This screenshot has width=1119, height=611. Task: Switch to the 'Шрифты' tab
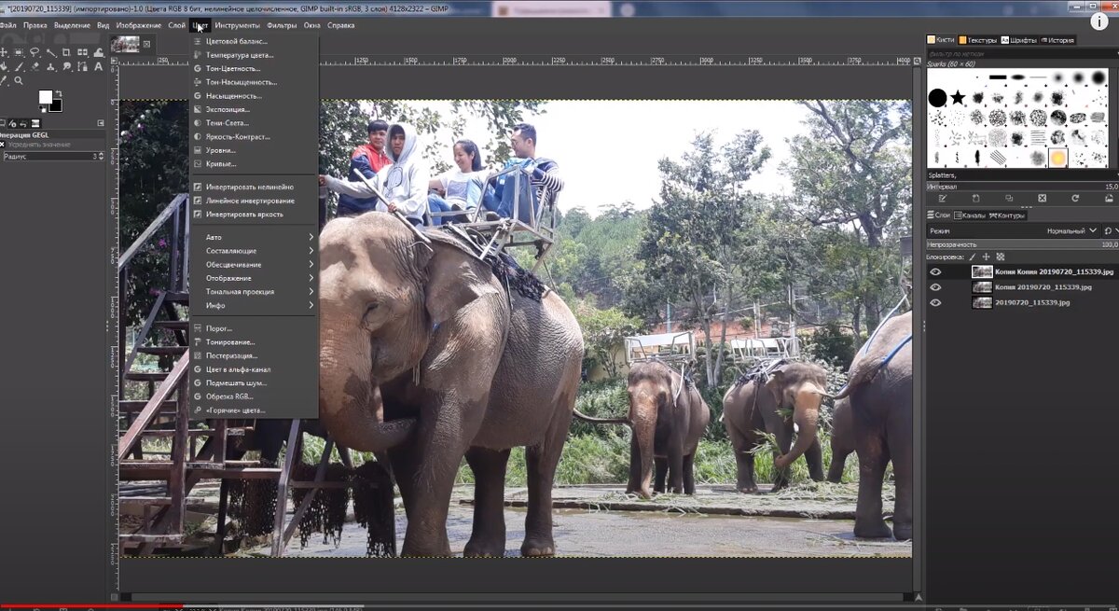[1020, 40]
